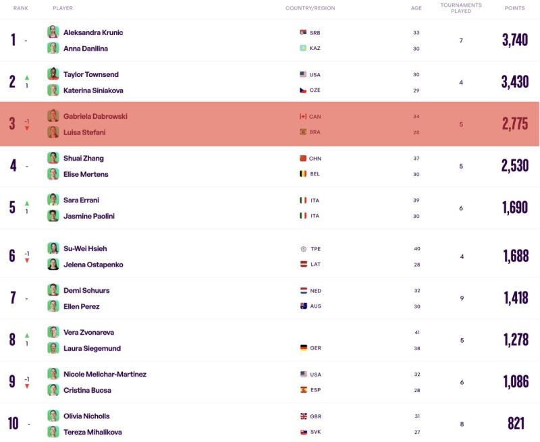The height and width of the screenshot is (442, 540).
Task: Click the Belgium flag icon next to BEL
Action: click(303, 174)
